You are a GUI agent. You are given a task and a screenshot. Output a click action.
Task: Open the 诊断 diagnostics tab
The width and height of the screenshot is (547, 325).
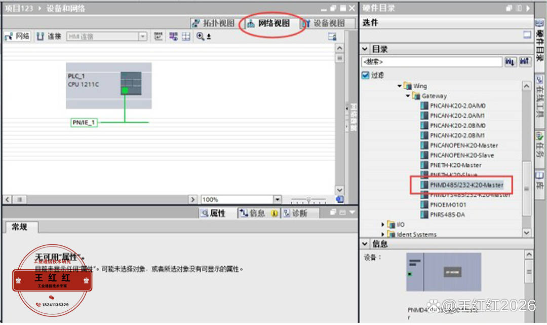295,213
